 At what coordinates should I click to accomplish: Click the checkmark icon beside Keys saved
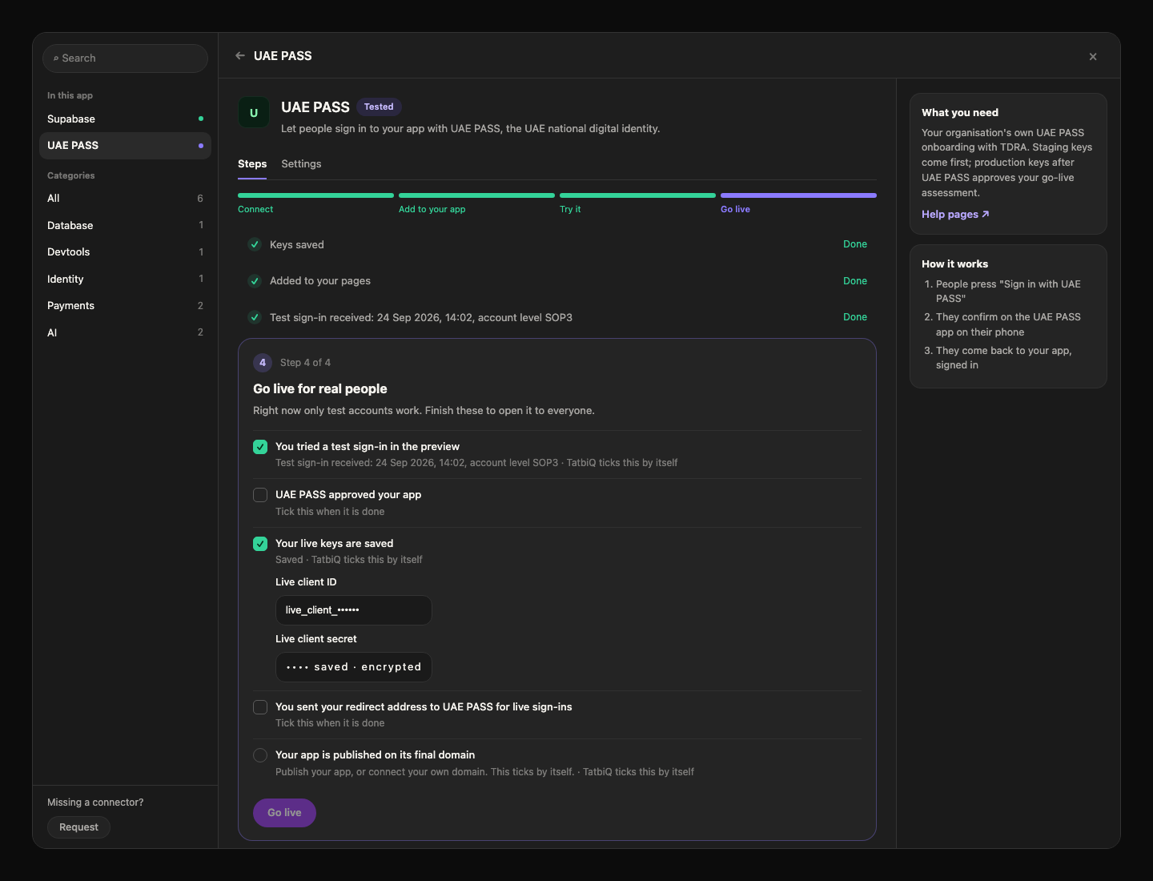(x=255, y=244)
